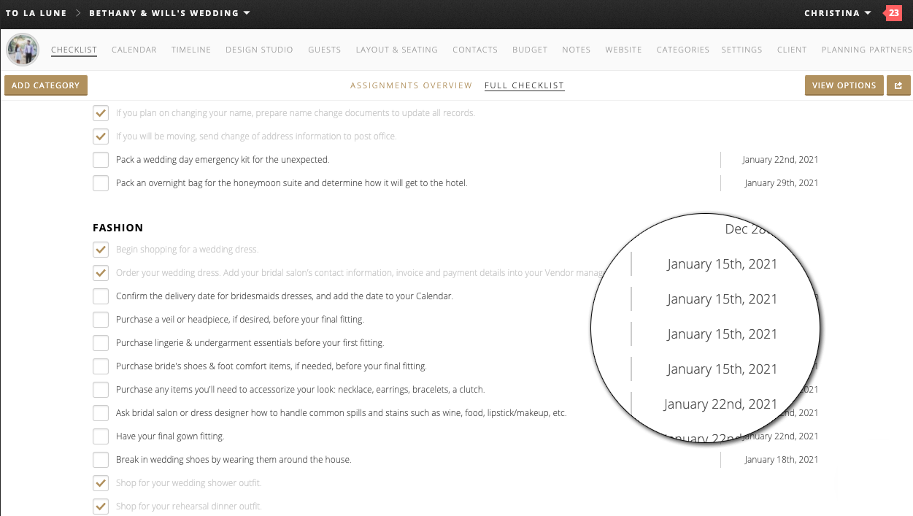Image resolution: width=913 pixels, height=516 pixels.
Task: Check 'Pack a wedding day emergency kit' box
Action: click(x=101, y=160)
